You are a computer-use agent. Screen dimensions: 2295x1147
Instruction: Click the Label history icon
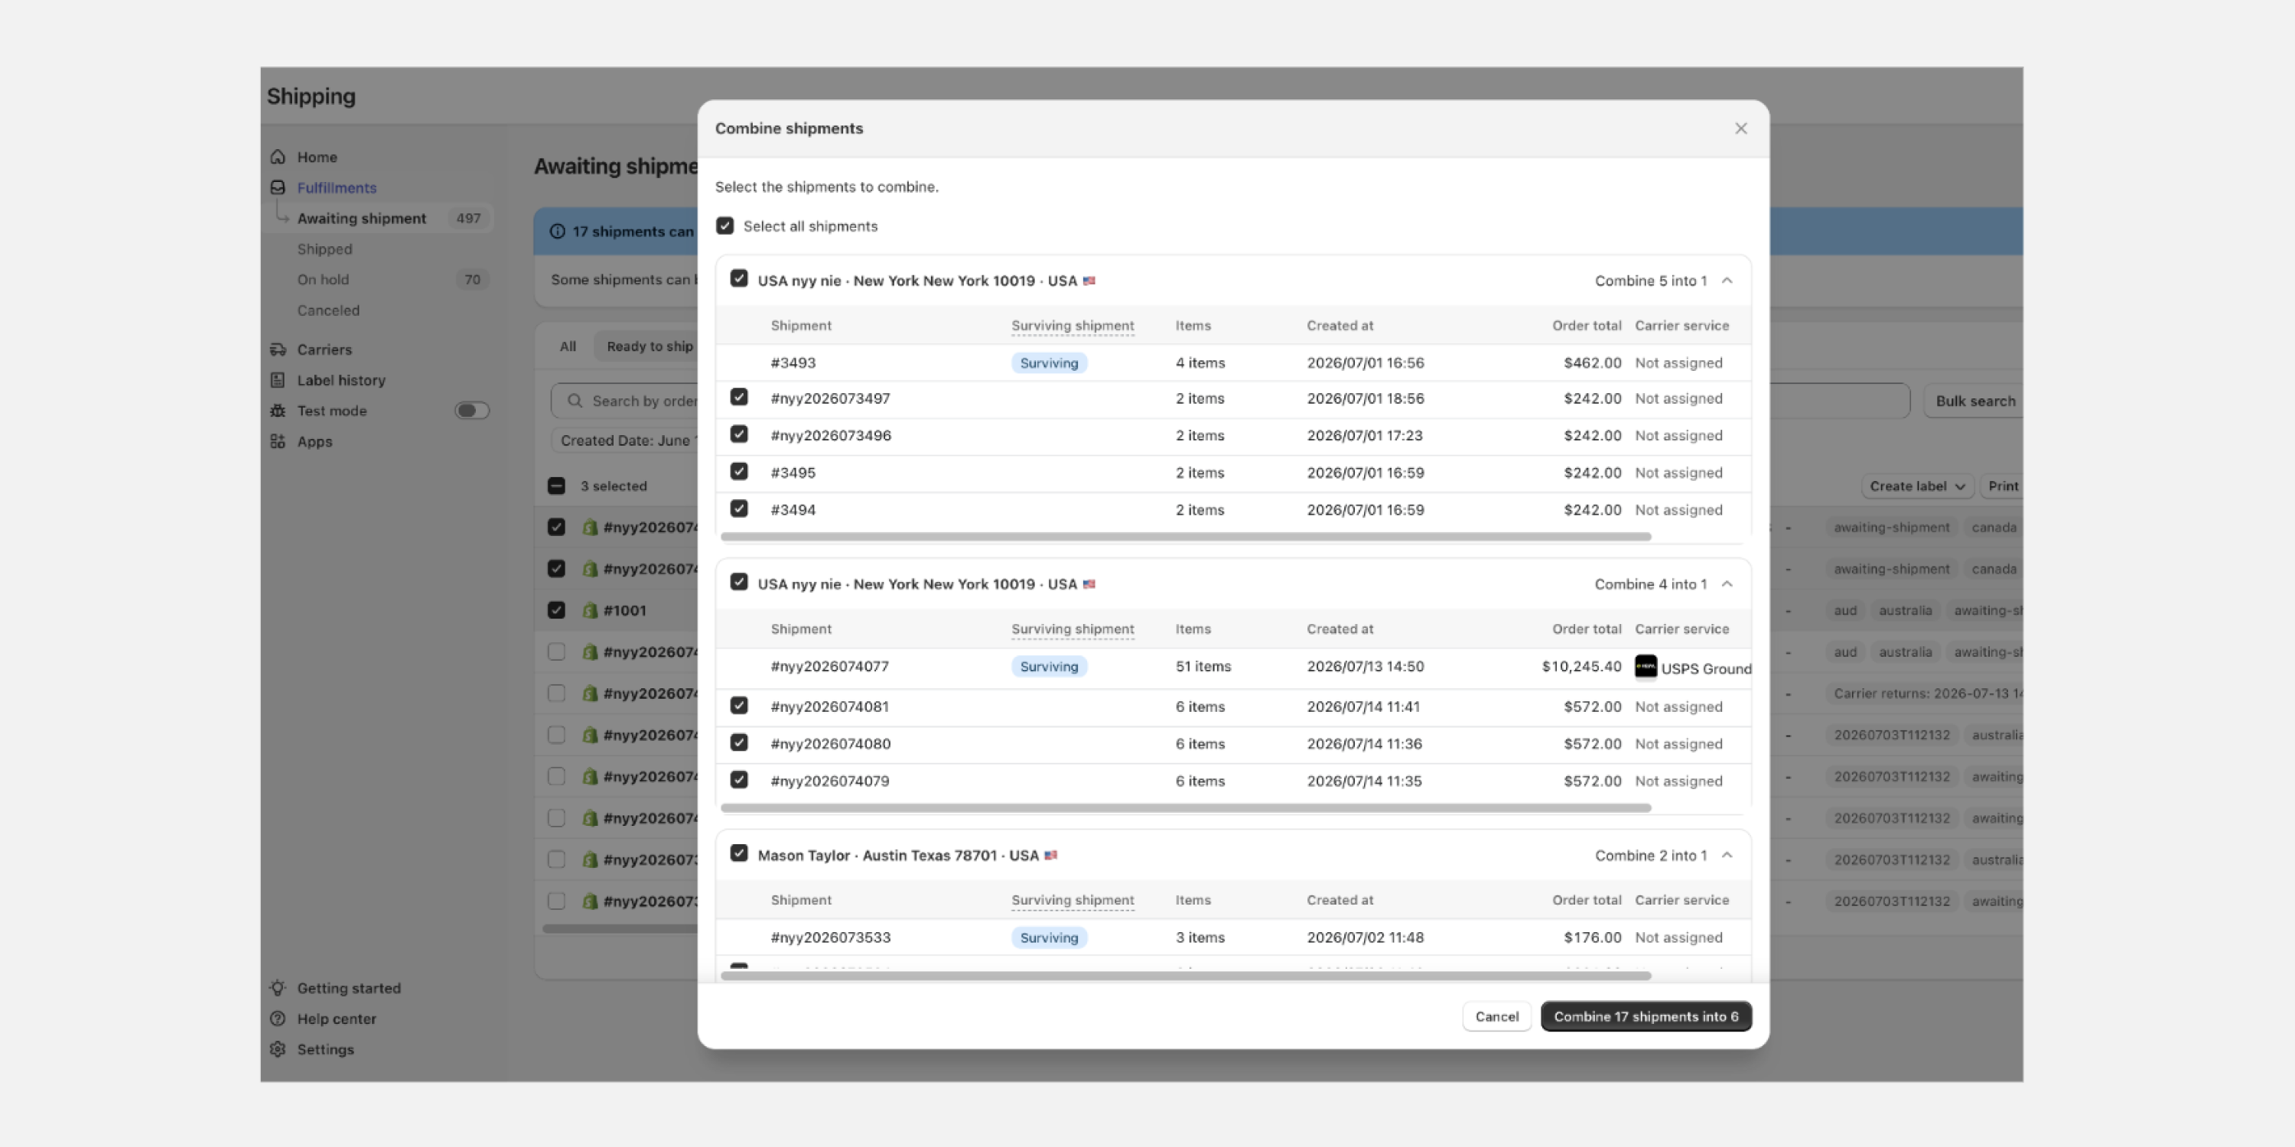[278, 379]
